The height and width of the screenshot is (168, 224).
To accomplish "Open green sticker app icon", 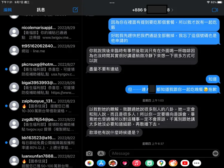I will 149,163.
